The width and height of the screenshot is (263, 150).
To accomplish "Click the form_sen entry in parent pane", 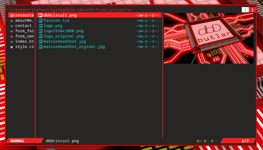I will 25,36.
